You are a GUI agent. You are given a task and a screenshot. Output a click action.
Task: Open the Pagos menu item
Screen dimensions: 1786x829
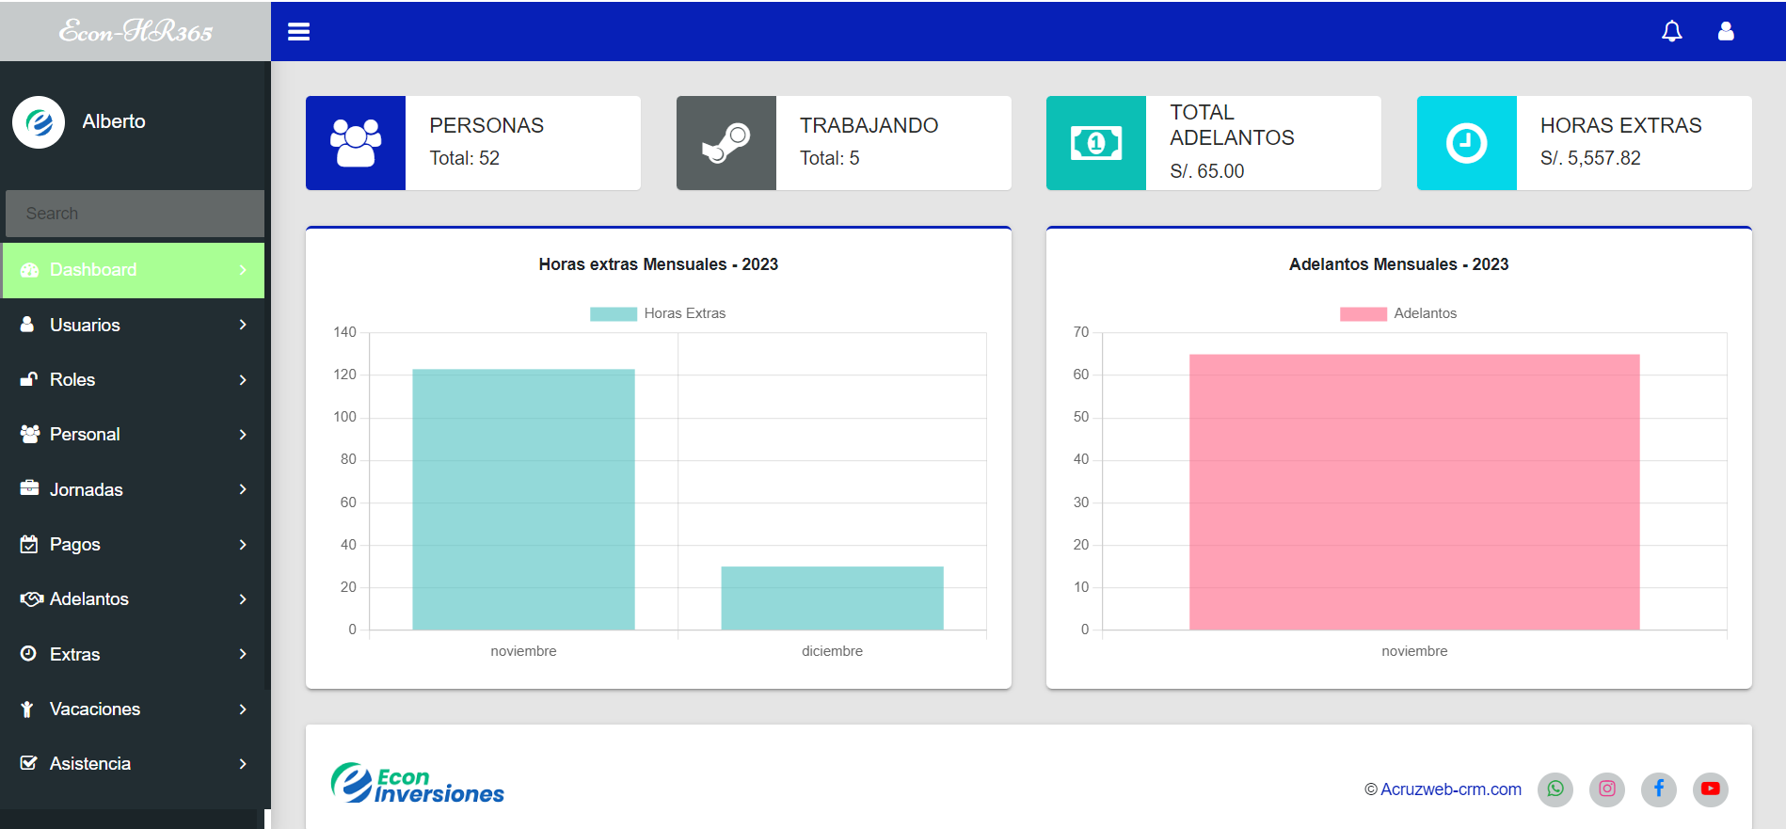point(134,544)
